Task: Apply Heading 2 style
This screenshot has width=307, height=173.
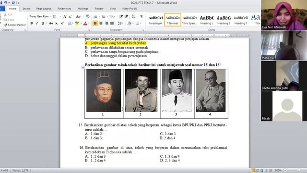Action: (224, 20)
